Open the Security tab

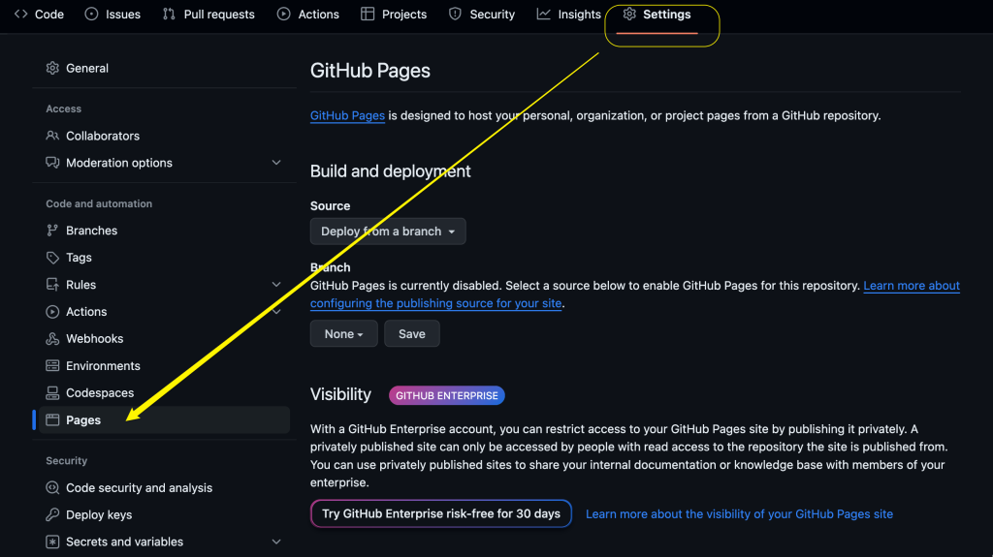[481, 14]
